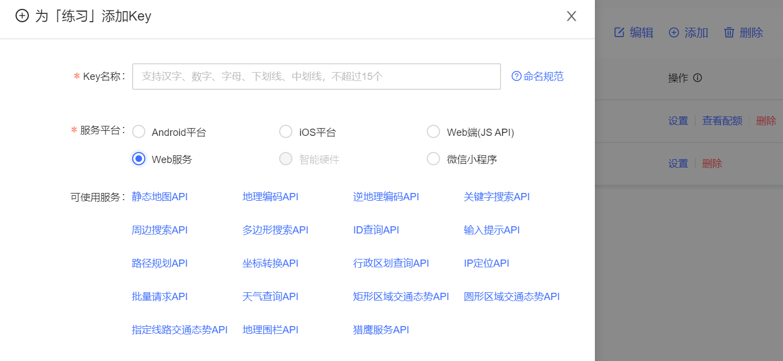Screen dimensions: 783x361
Task: Open the 路径规划API service
Action: pyautogui.click(x=159, y=263)
